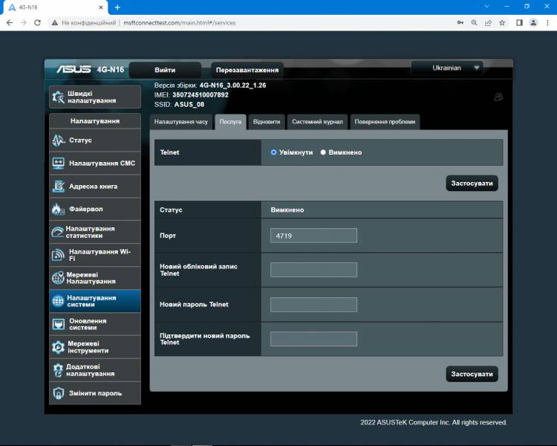Click the Статус heartbeat icon
The image size is (557, 446).
pyautogui.click(x=59, y=140)
